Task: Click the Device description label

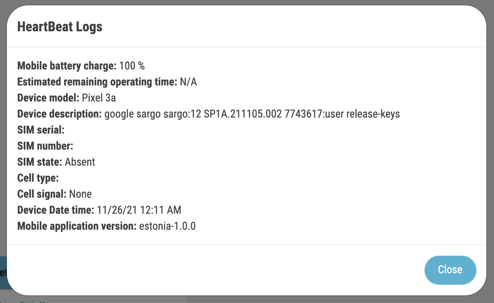Action: 59,114
